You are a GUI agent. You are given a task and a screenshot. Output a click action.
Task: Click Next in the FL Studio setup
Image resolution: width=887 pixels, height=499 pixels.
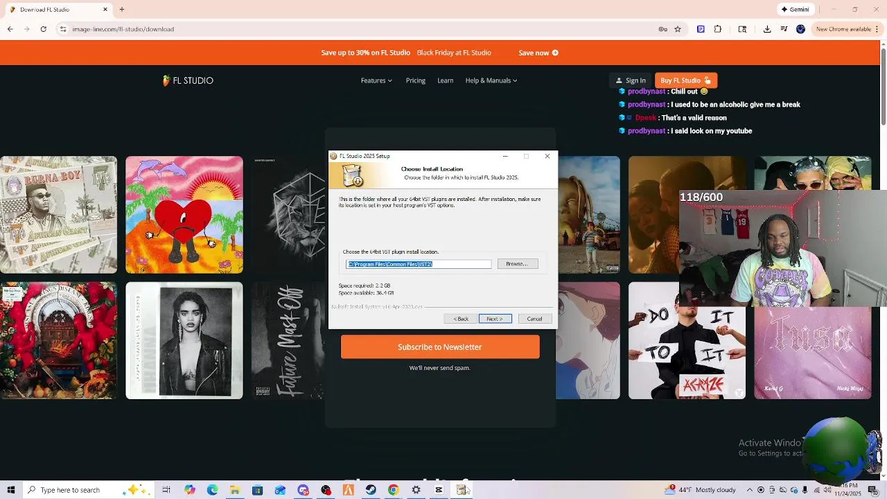point(495,319)
